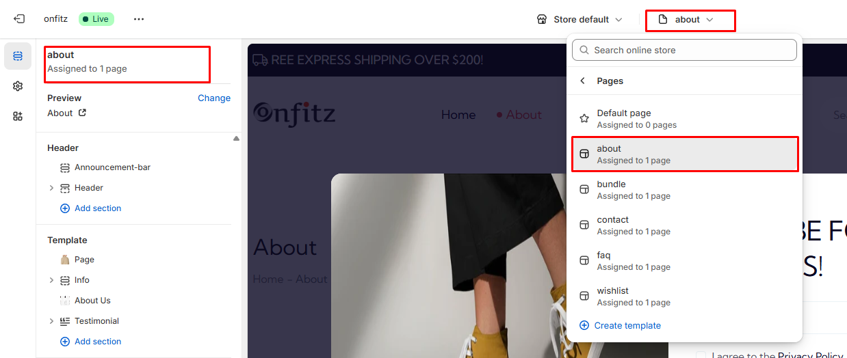Click the onfitz store name text
Screen dimensions: 847x358
(x=55, y=19)
